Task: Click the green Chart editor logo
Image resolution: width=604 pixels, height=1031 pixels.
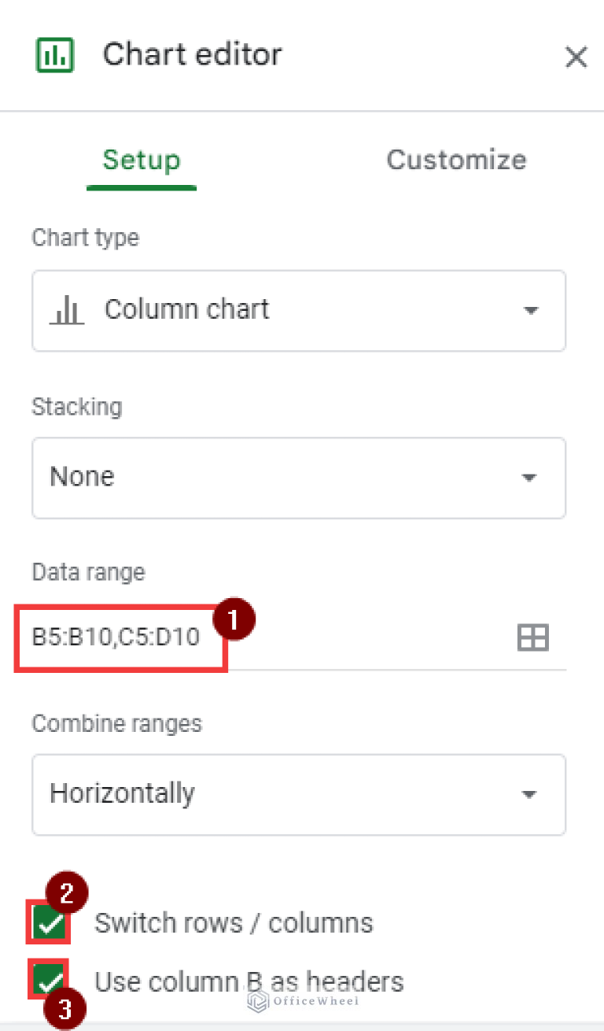Action: pyautogui.click(x=54, y=54)
